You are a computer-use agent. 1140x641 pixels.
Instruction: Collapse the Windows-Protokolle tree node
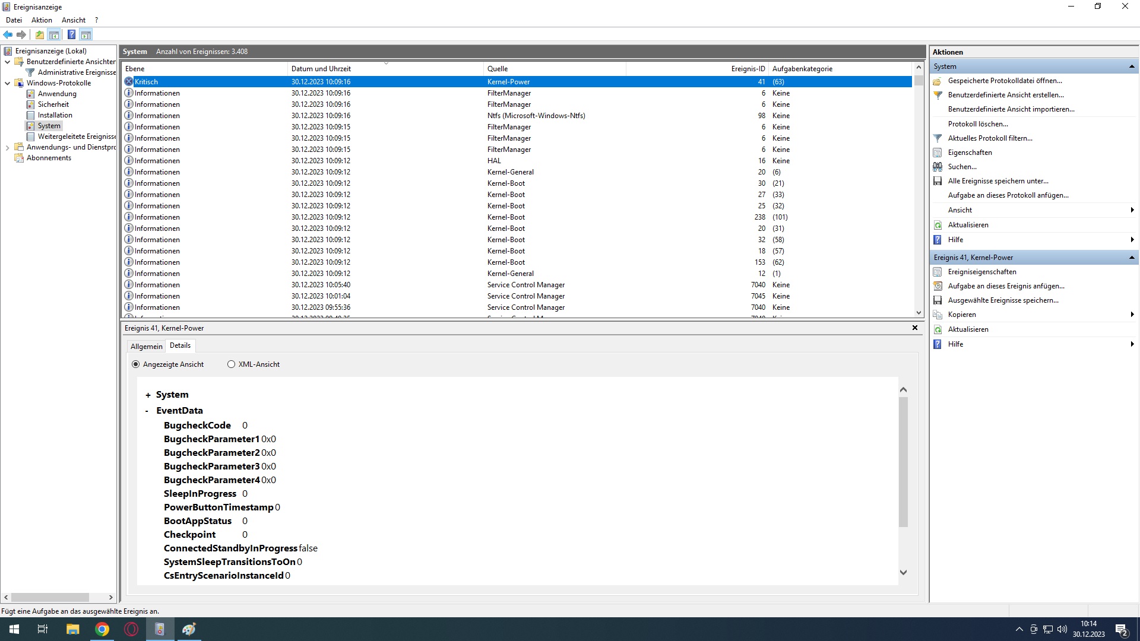point(7,83)
